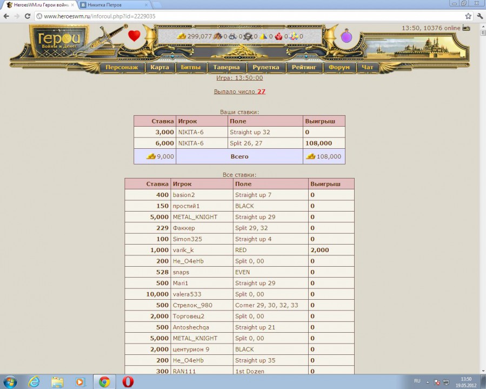Open player NIKITA-6 Split bet profile link

[191, 143]
